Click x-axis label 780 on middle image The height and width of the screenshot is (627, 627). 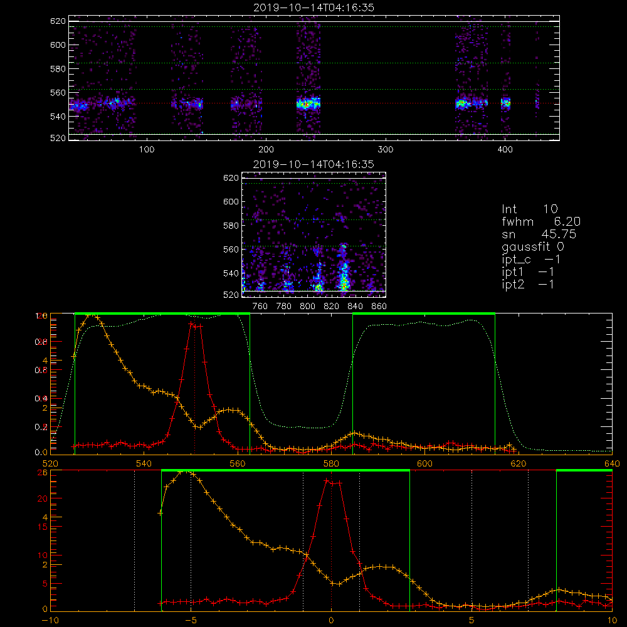(284, 307)
